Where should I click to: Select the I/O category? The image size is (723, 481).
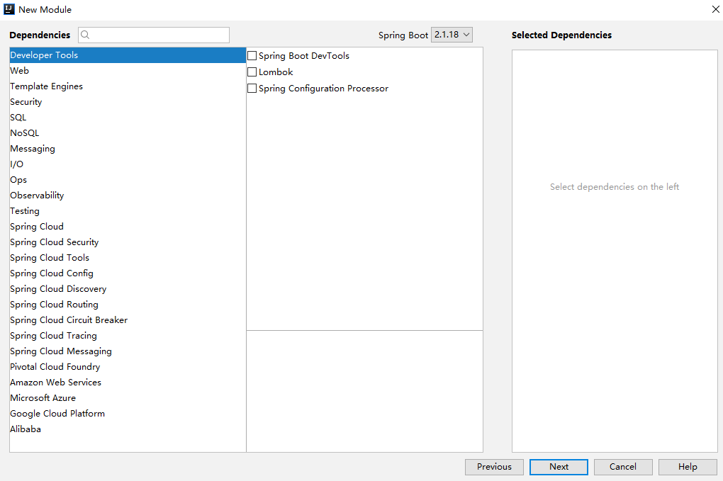pyautogui.click(x=128, y=164)
